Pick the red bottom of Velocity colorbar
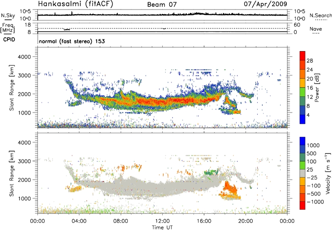The image size is (332, 230). [303, 206]
